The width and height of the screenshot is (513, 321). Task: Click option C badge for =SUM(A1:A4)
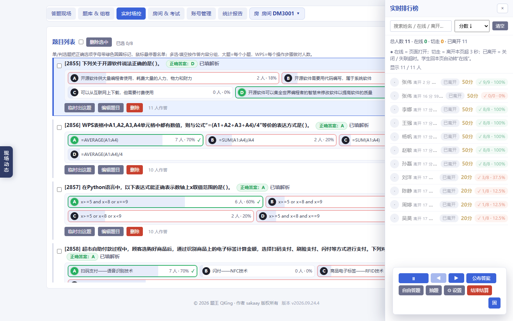[x=346, y=140]
